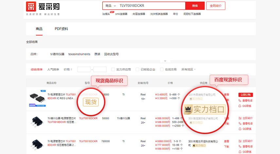
Task: Enable the 实力供应商 checkbox
Action: point(113,69)
